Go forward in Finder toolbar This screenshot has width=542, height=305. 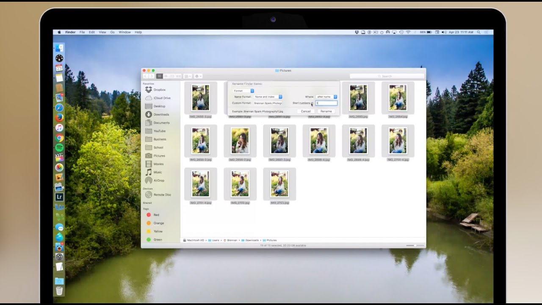pyautogui.click(x=151, y=76)
